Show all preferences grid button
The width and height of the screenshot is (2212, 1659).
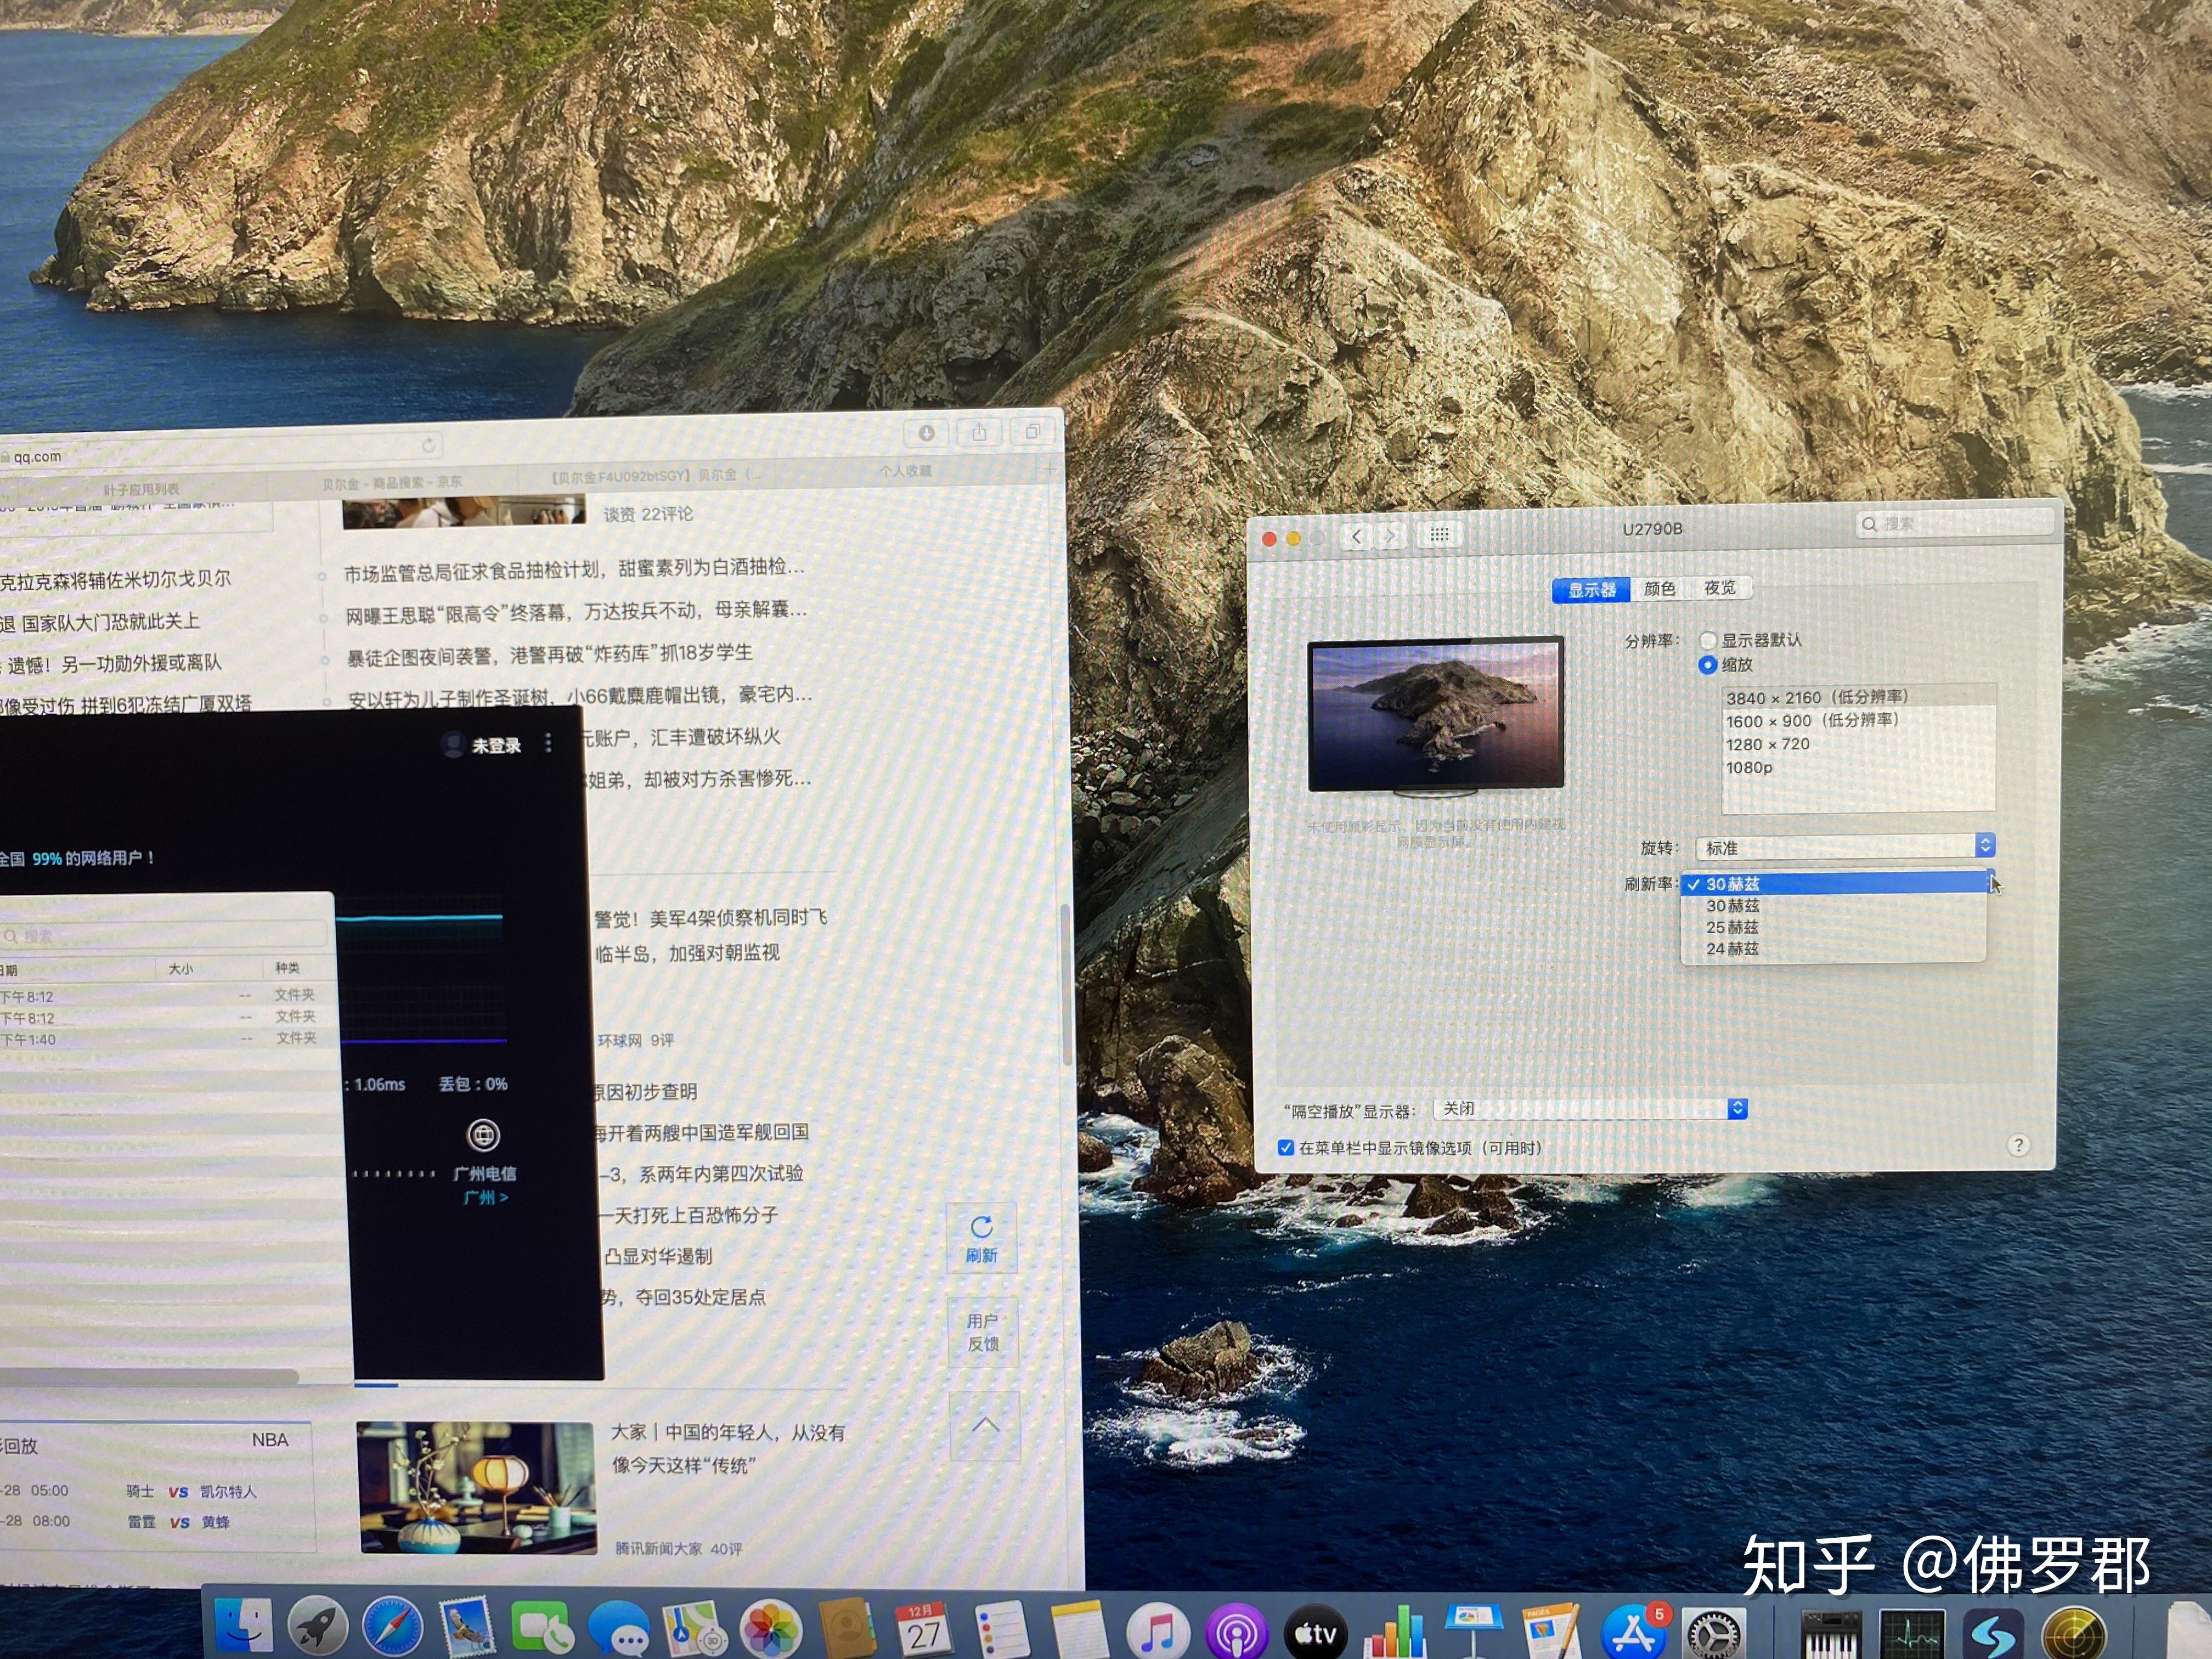tap(1439, 535)
